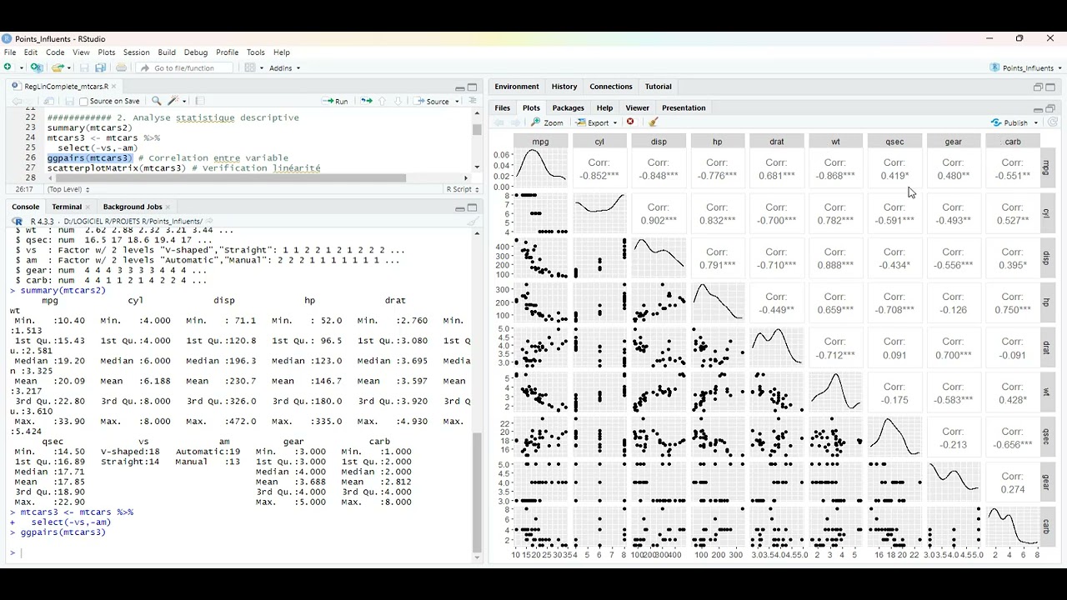This screenshot has width=1067, height=600.
Task: Click the Open an existing file icon
Action: click(58, 67)
